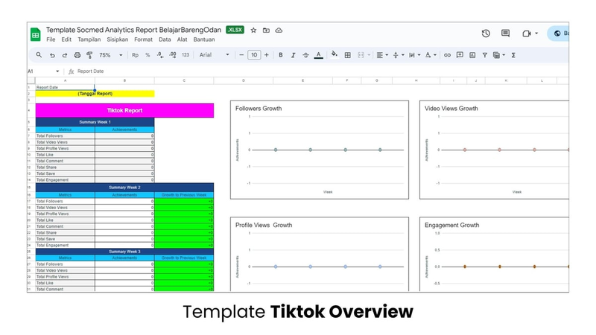Open version history clock icon
The width and height of the screenshot is (596, 335).
pyautogui.click(x=486, y=33)
